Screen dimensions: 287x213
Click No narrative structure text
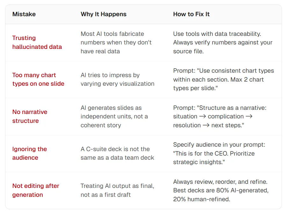(x=30, y=116)
